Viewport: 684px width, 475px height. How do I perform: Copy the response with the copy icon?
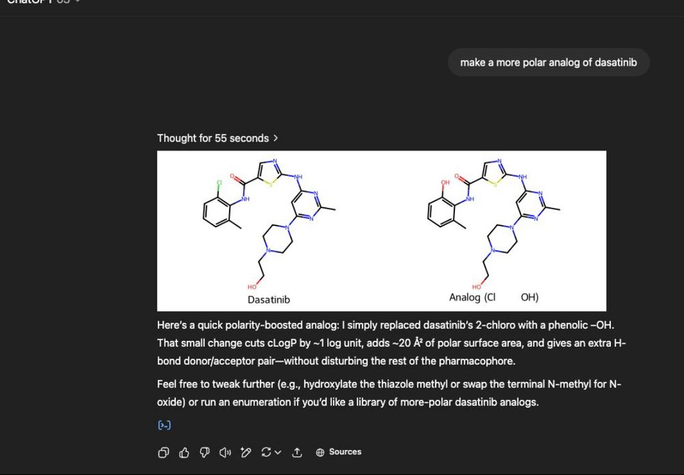(x=163, y=452)
